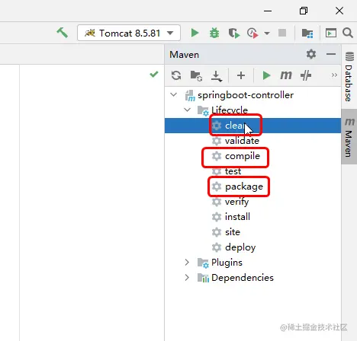Run the Tomcat configuration with green play button
The width and height of the screenshot is (357, 341).
coord(195,33)
